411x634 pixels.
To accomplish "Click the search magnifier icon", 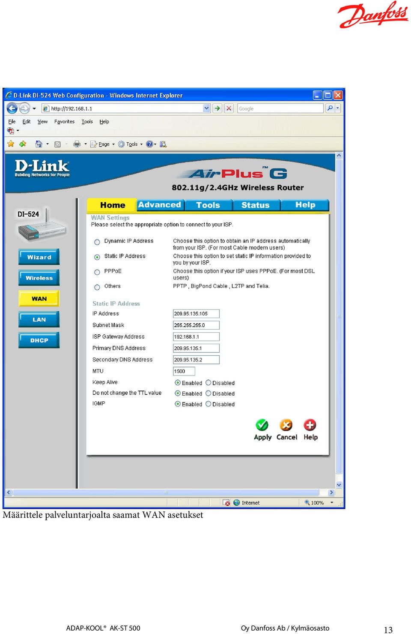I will (x=329, y=108).
